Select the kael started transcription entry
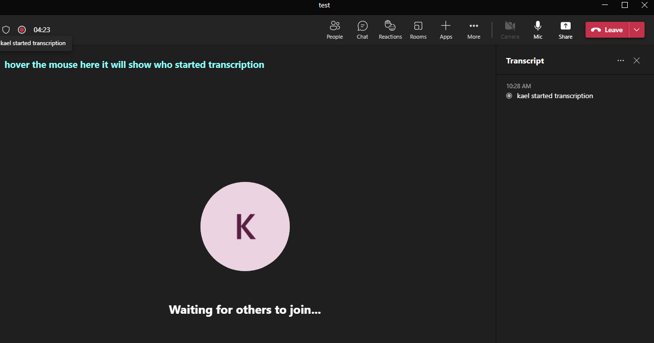This screenshot has width=654, height=343. click(555, 96)
